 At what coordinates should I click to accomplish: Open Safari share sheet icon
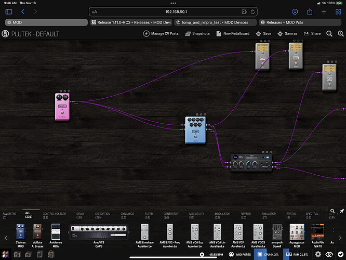(x=310, y=11)
